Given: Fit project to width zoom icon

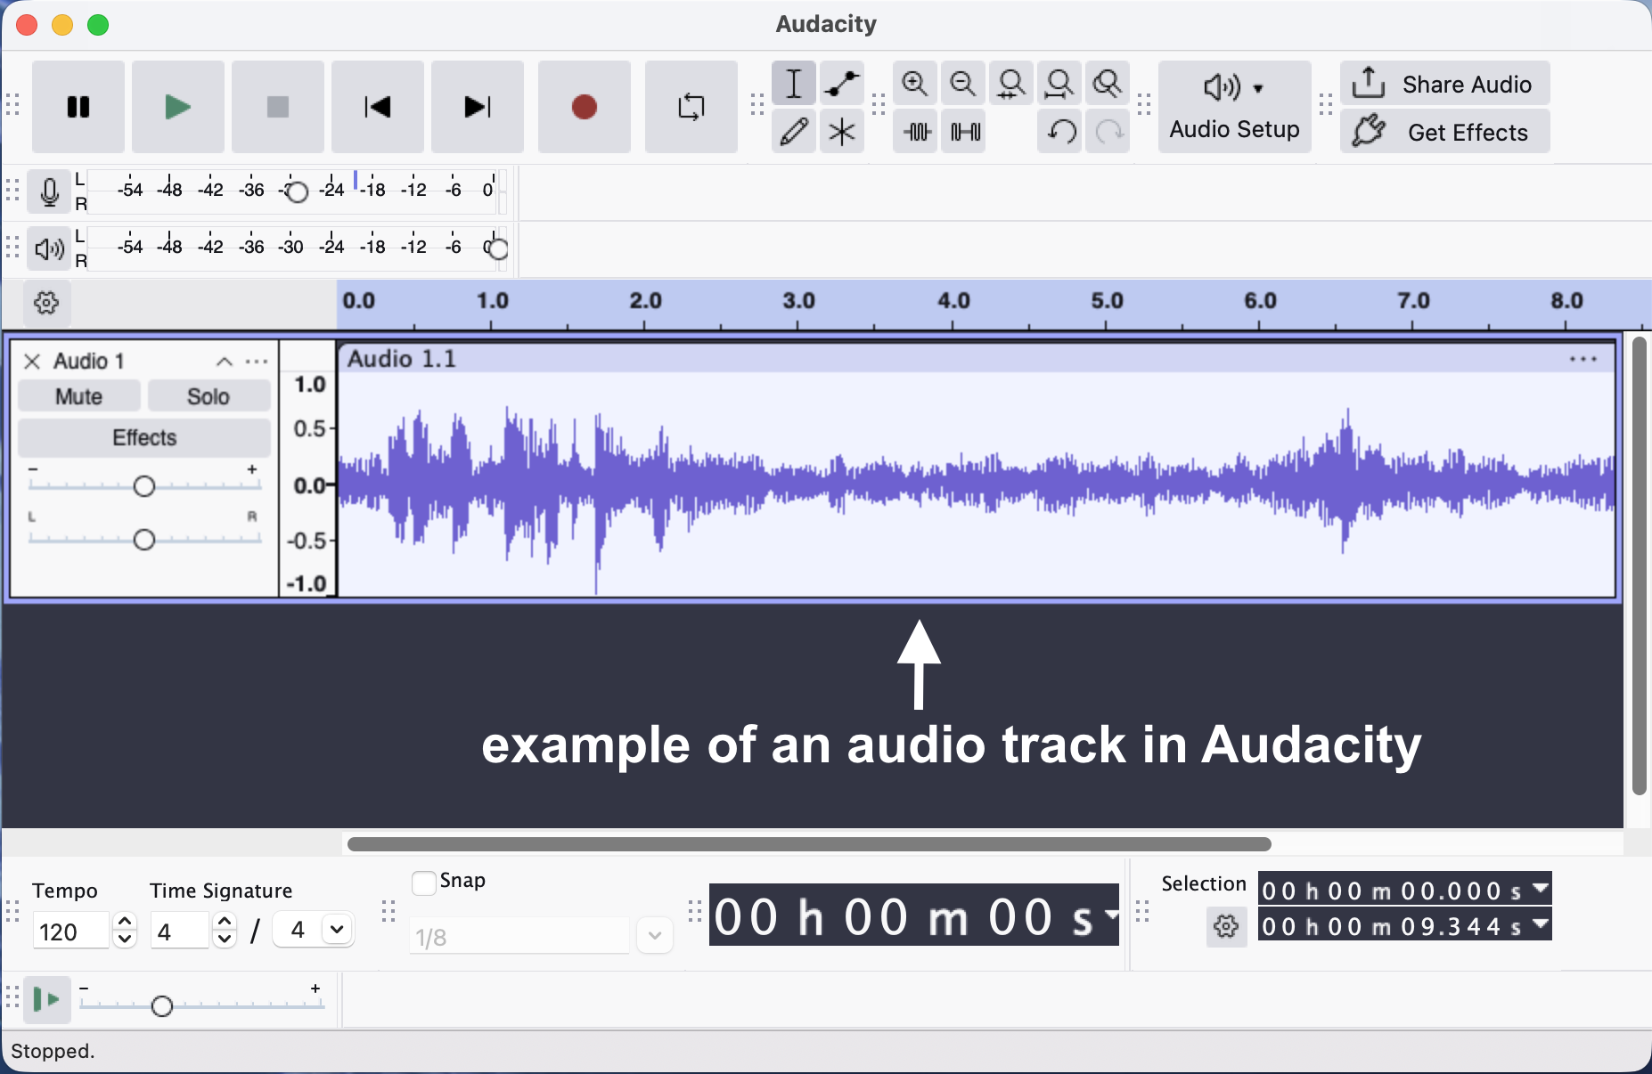Looking at the screenshot, I should tap(1059, 84).
